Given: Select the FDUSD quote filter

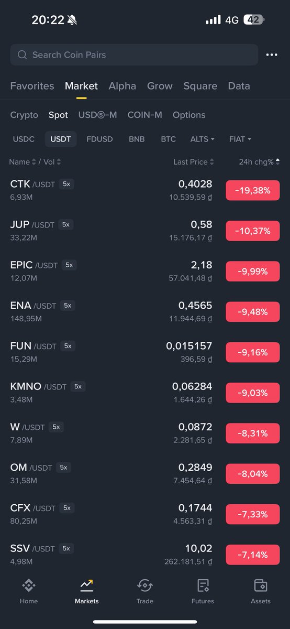Looking at the screenshot, I should 99,139.
